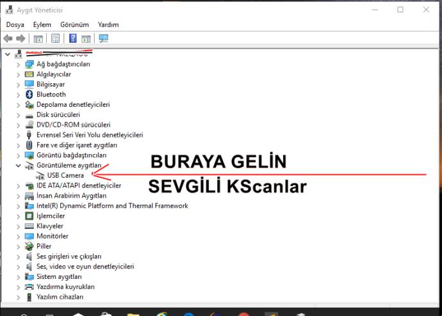Select the Sistem aygıtları category
Screen dimensions: 442x316
[59, 276]
